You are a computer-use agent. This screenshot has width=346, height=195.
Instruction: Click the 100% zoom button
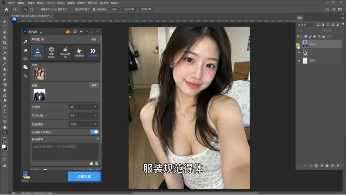coord(114,10)
